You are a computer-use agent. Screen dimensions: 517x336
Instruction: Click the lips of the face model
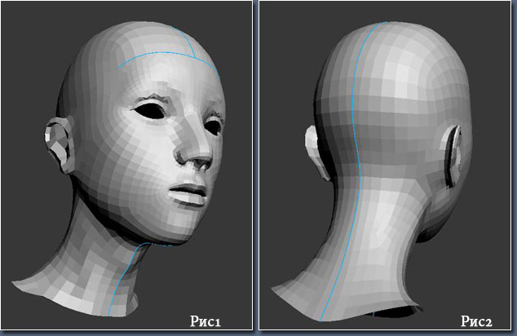pyautogui.click(x=190, y=194)
